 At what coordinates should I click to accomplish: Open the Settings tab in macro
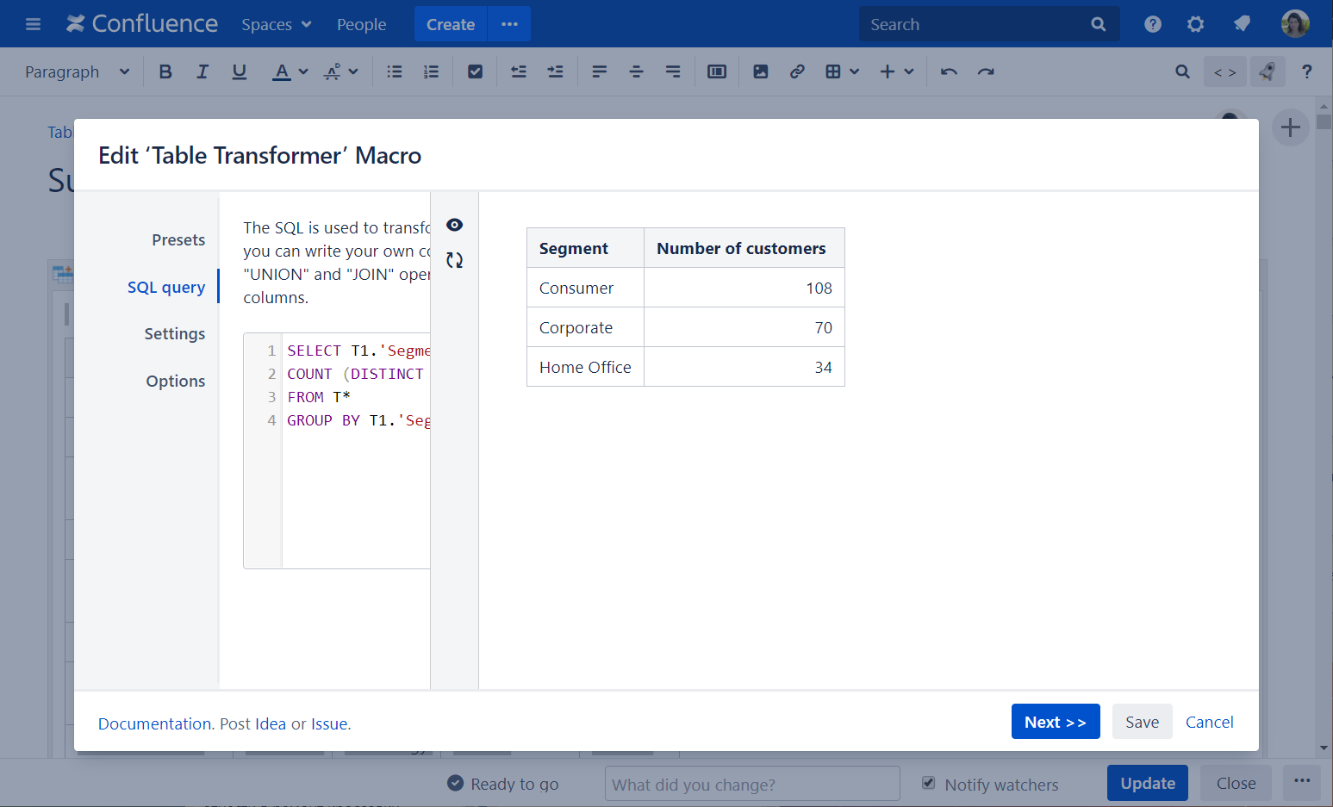[x=174, y=334]
